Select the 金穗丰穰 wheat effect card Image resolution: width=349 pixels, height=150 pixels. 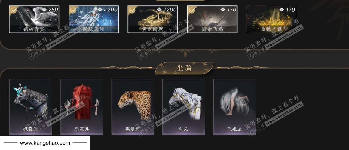[271, 19]
